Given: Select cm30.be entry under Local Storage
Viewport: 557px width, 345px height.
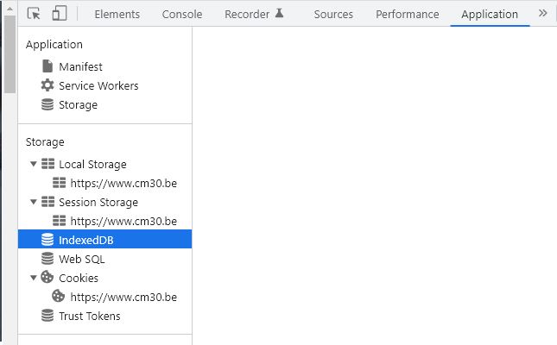Looking at the screenshot, I should tap(123, 183).
